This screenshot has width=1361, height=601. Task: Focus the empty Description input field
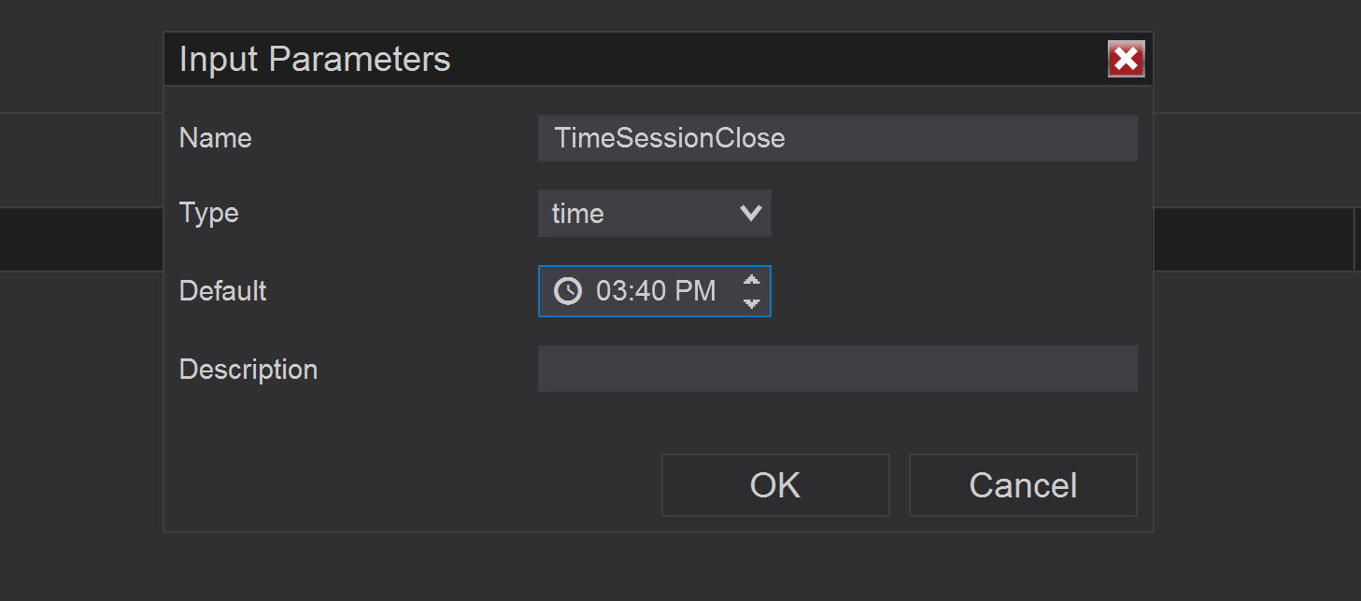[x=837, y=369]
